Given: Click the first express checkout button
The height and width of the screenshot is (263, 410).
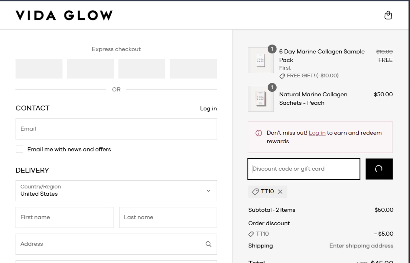Looking at the screenshot, I should pyautogui.click(x=39, y=69).
